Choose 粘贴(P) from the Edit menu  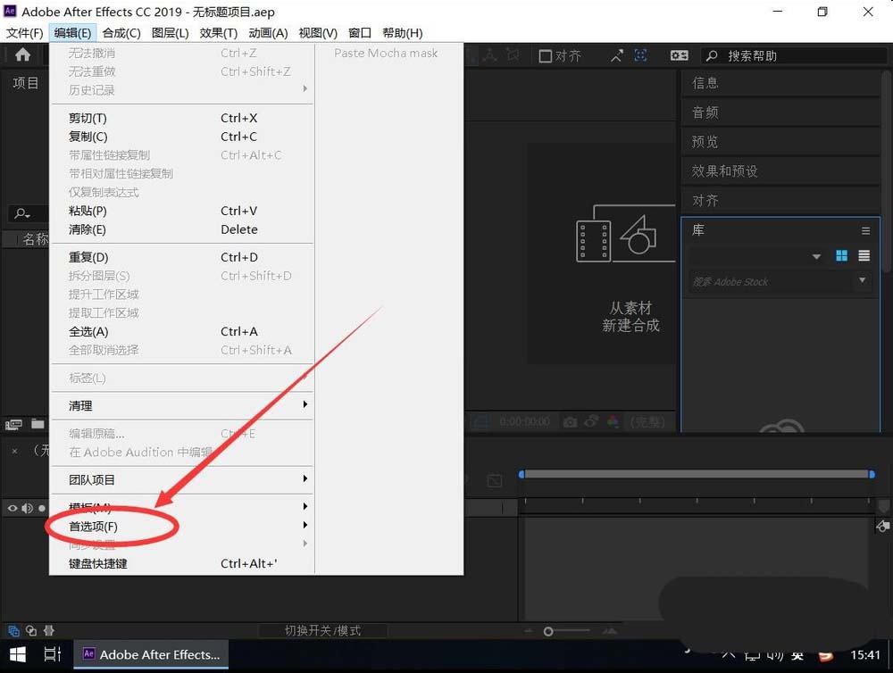(x=182, y=211)
